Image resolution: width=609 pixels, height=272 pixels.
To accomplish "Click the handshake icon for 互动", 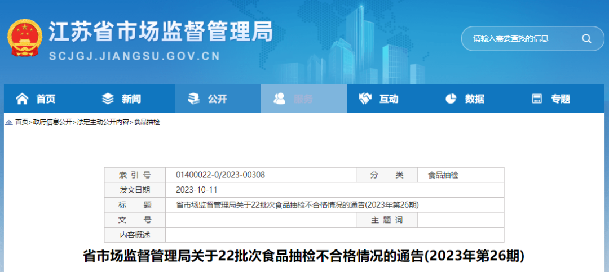I will click(x=365, y=99).
